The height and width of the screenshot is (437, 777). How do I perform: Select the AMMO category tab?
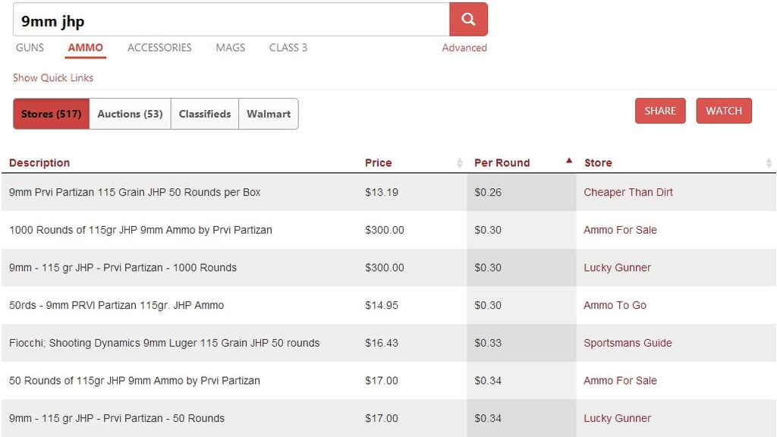point(85,48)
